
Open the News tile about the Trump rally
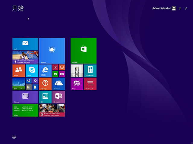tap(52, 110)
